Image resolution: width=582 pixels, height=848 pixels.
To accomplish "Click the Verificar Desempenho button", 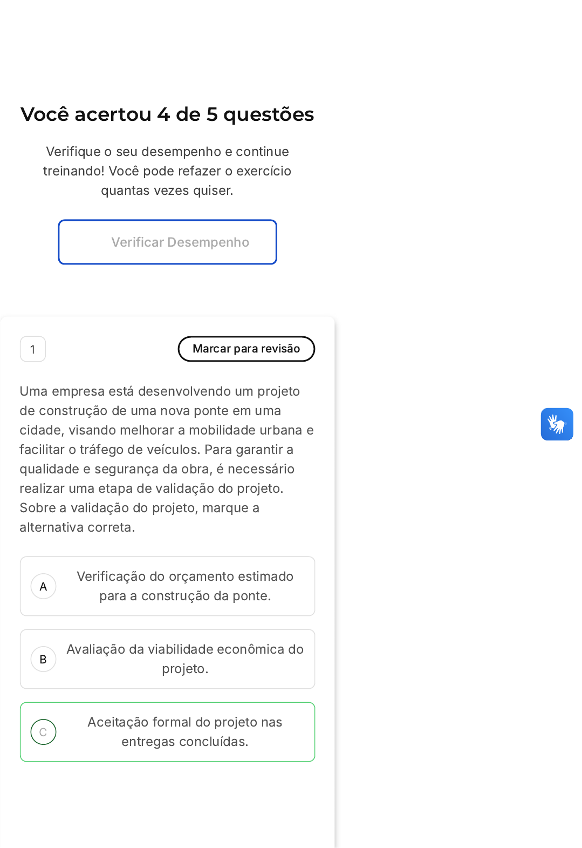I will pyautogui.click(x=168, y=242).
